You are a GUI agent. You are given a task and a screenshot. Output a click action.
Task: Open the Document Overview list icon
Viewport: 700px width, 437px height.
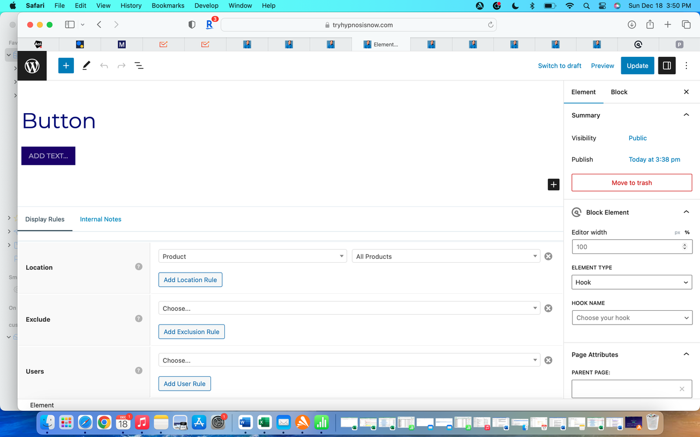(139, 66)
